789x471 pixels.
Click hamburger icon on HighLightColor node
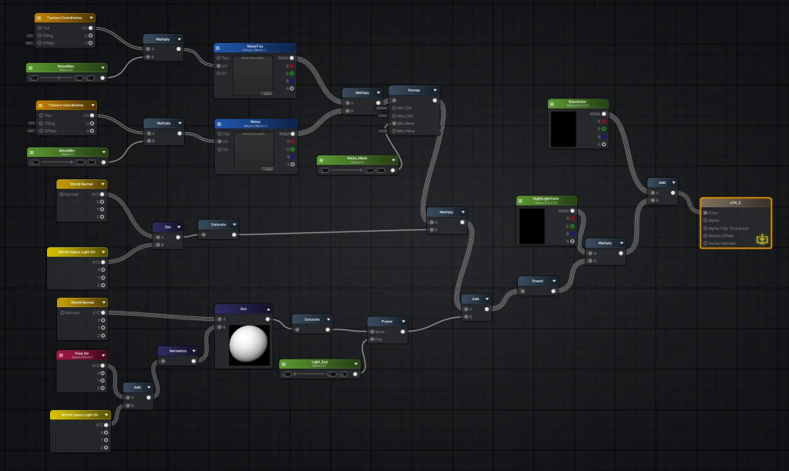pos(522,200)
